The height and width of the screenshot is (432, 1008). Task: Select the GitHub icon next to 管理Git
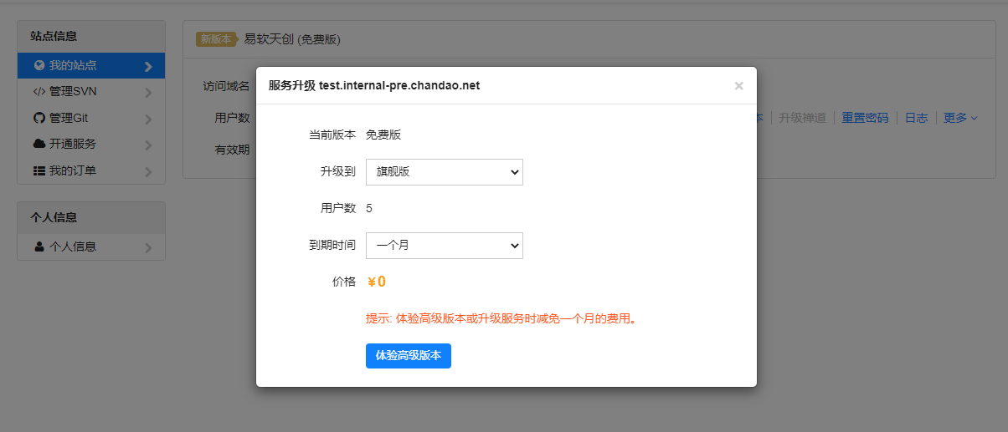click(x=39, y=118)
